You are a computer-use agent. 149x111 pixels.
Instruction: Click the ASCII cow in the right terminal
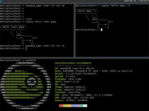(x=100, y=22)
